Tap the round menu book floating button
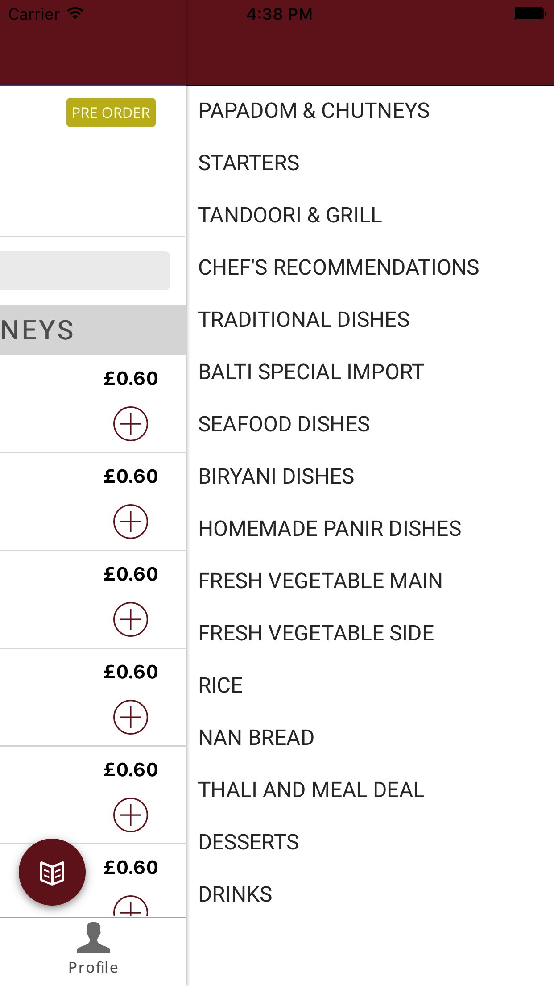This screenshot has height=986, width=554. coord(52,872)
